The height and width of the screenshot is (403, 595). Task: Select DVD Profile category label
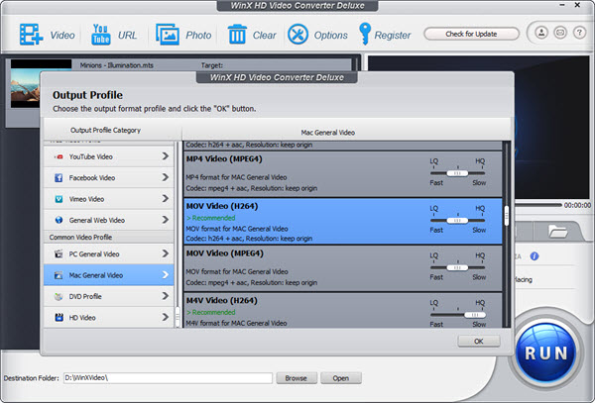85,297
